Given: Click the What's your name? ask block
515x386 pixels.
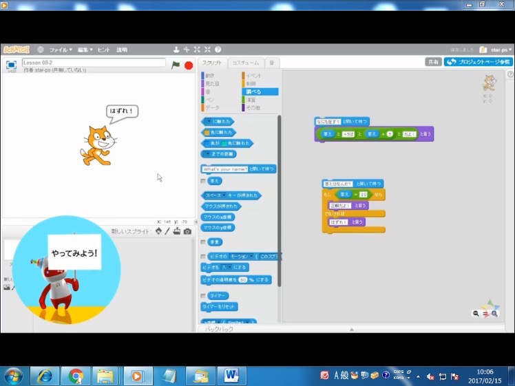Looking at the screenshot, I should (x=238, y=169).
